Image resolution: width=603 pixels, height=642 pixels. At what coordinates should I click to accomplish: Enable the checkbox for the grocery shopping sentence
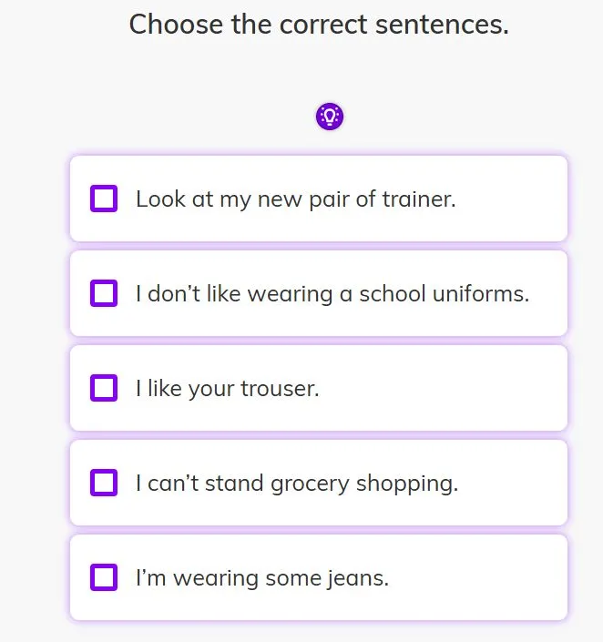click(x=104, y=483)
